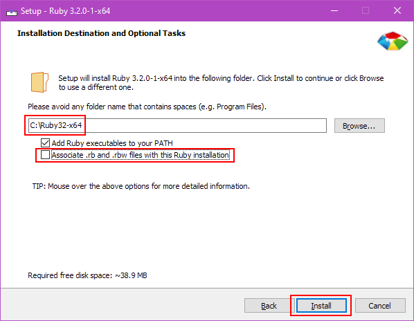Viewport: 414px width, 321px height.
Task: Click the TIP mouse over options text
Action: [x=141, y=186]
